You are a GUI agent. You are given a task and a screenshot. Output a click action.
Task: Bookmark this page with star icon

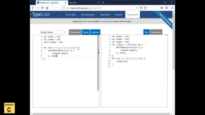(x=145, y=8)
